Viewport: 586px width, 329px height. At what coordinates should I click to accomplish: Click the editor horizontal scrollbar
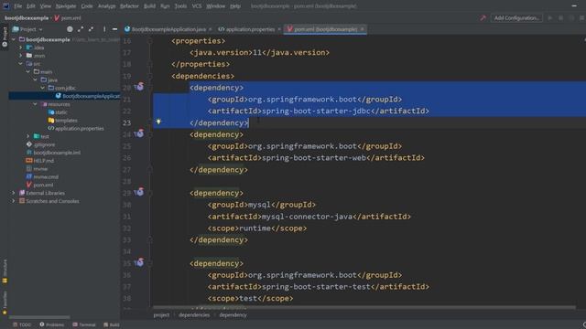[364, 308]
